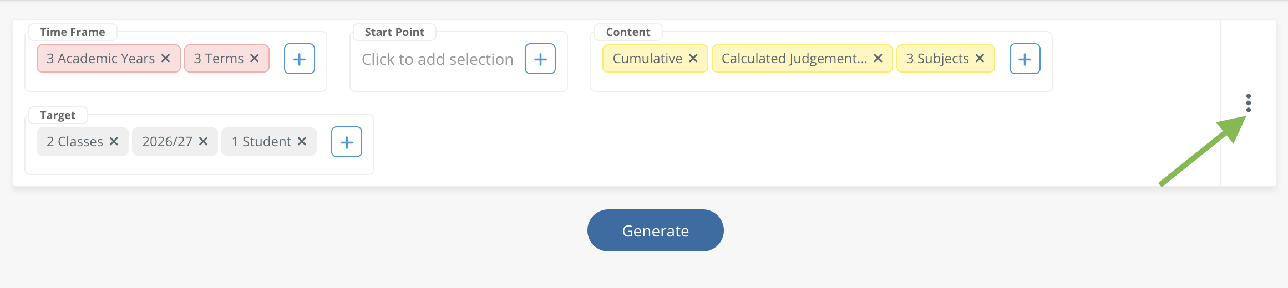Open the three-dot more options menu

click(x=1249, y=103)
